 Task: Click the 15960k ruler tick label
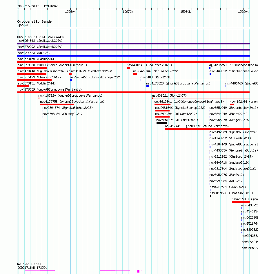click(70, 12)
